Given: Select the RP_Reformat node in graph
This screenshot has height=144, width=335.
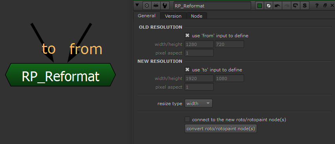Looking at the screenshot, I should 61,75.
